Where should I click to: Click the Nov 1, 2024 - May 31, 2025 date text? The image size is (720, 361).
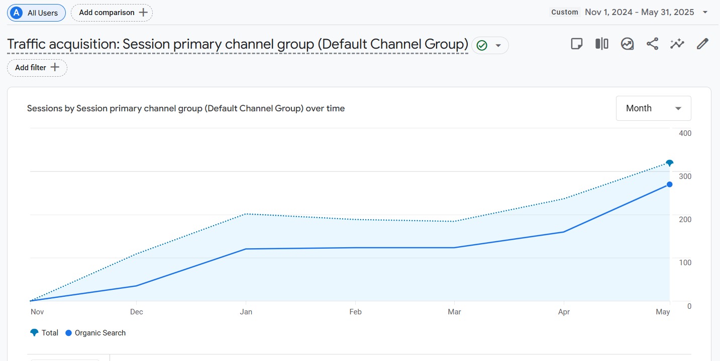click(639, 13)
